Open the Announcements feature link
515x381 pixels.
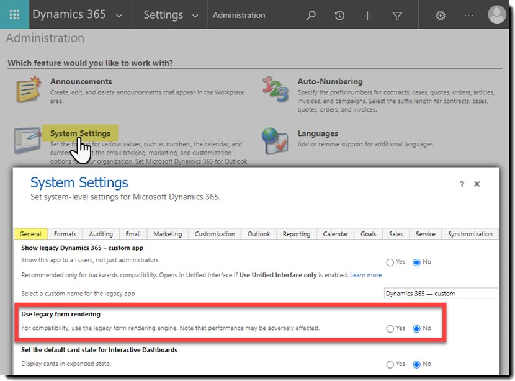pos(81,81)
